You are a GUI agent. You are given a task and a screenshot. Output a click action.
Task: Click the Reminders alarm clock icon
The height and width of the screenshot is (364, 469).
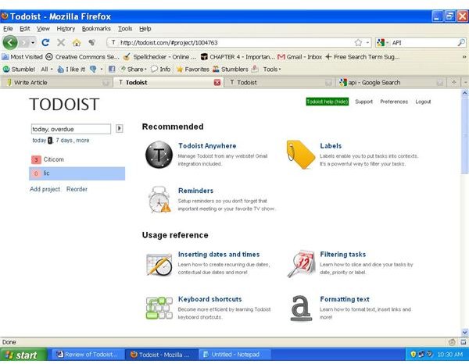[159, 199]
